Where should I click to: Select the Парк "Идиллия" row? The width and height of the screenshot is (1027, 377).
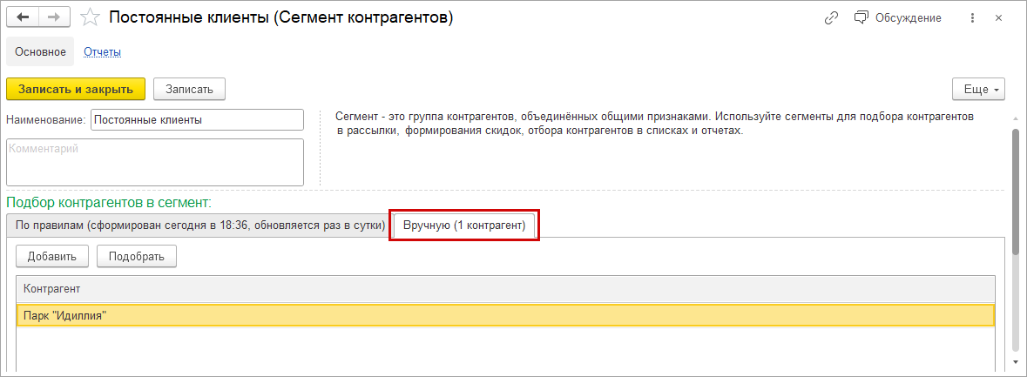pyautogui.click(x=505, y=315)
